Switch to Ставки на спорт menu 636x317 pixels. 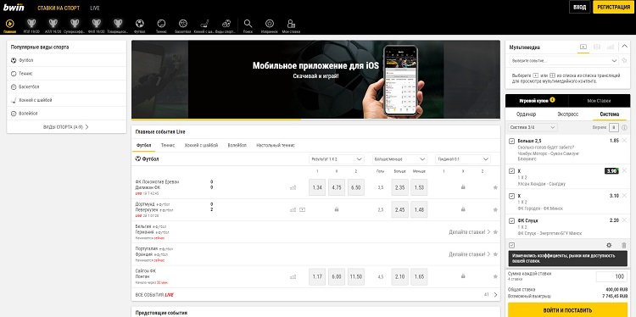(x=59, y=8)
